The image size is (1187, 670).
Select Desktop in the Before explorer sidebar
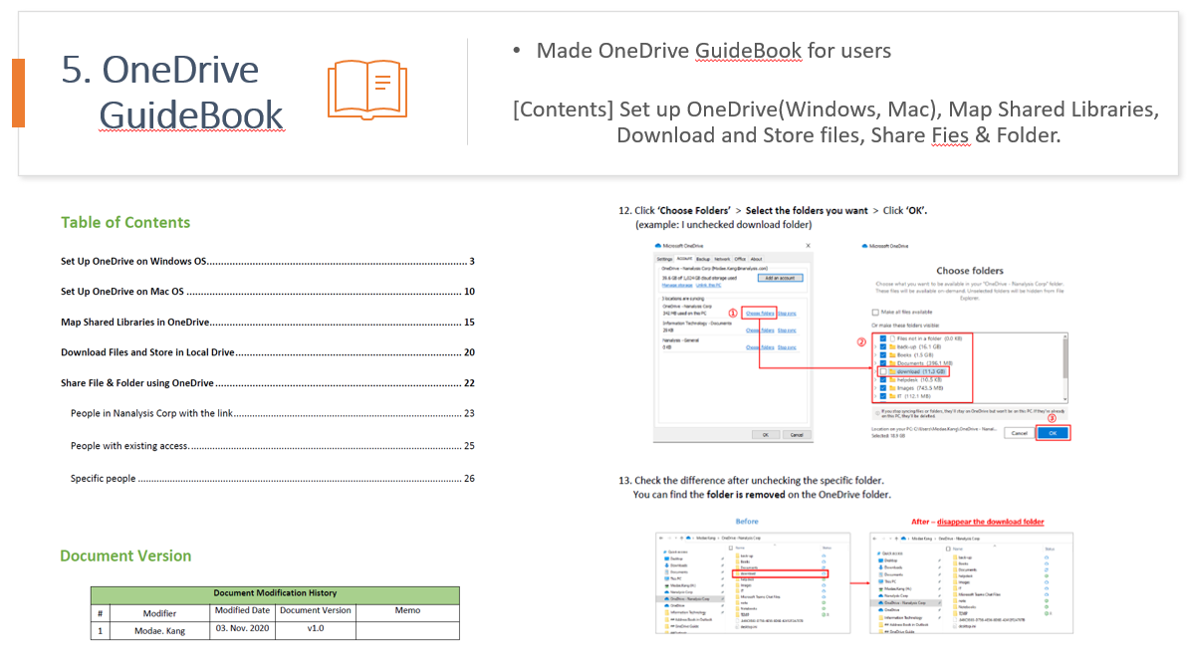(x=677, y=558)
